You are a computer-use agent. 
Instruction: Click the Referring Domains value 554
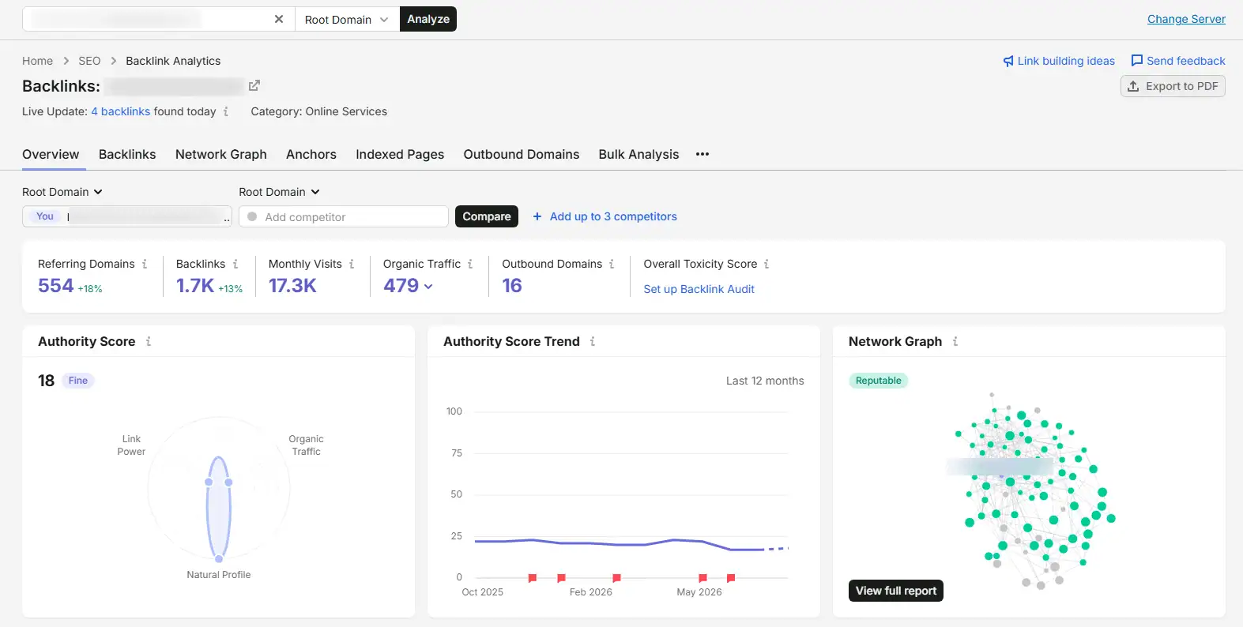coord(55,286)
